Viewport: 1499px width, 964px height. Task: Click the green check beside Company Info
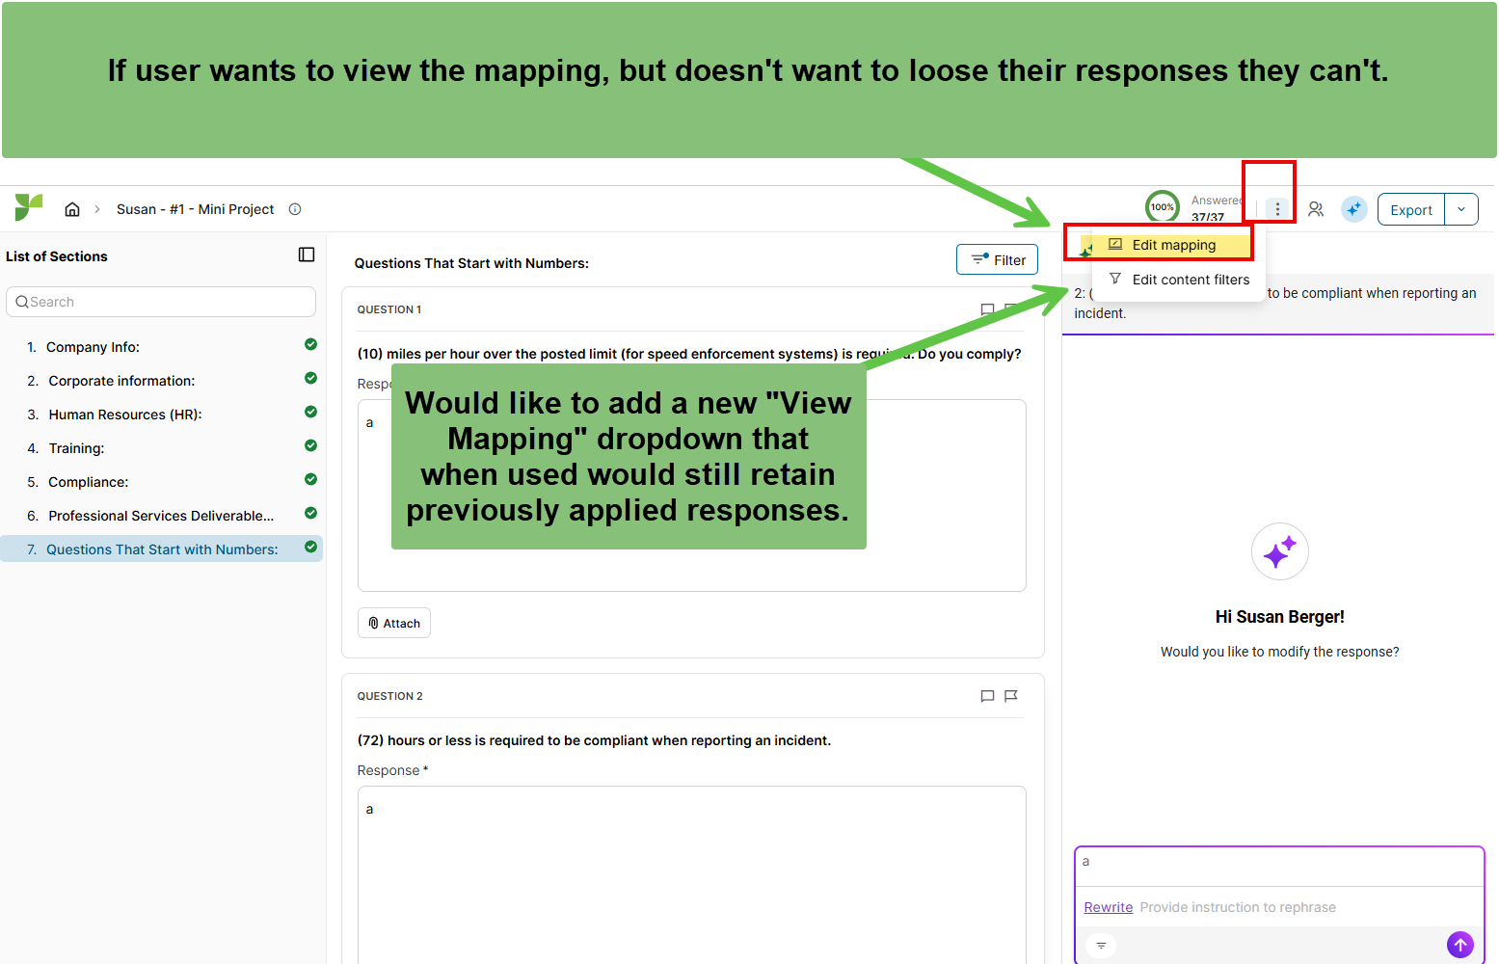[x=310, y=344]
